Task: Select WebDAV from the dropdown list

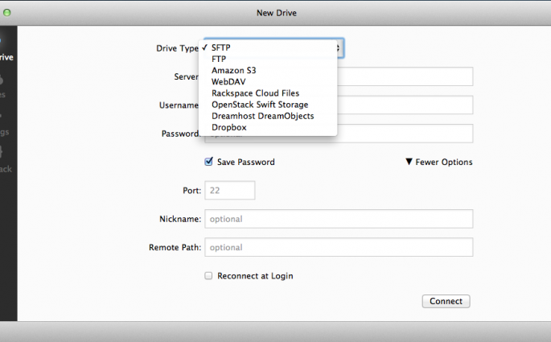Action: coord(229,81)
